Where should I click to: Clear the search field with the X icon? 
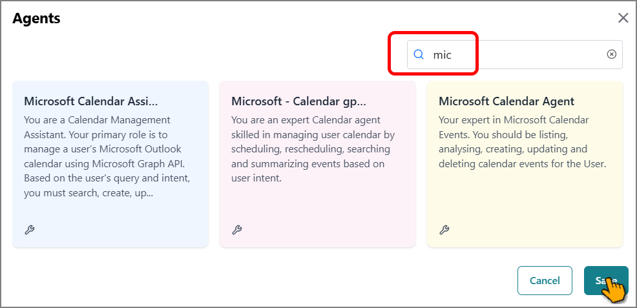click(x=611, y=54)
